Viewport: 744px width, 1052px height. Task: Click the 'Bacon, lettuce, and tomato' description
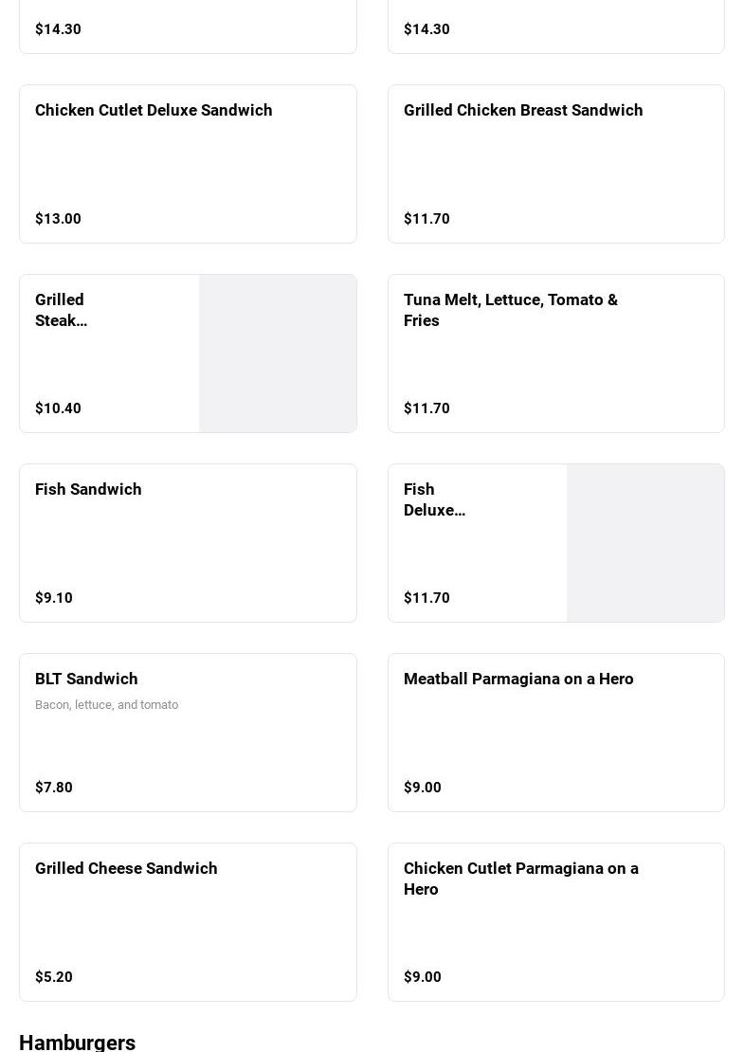(x=106, y=705)
